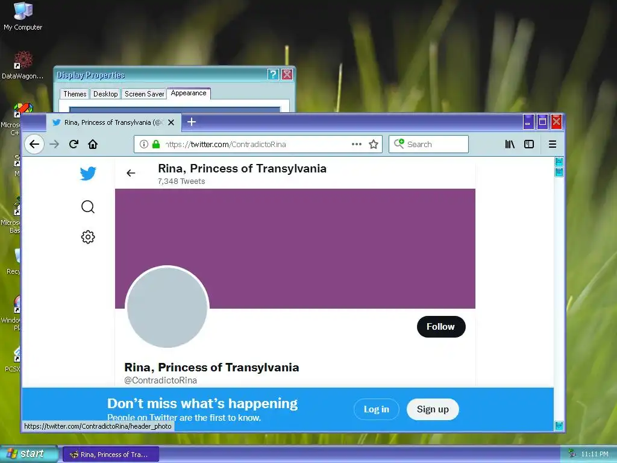617x463 pixels.
Task: Click Firefox back navigation button
Action: [34, 144]
